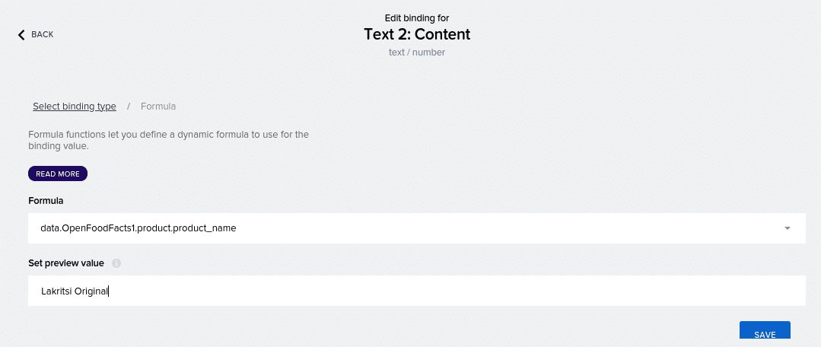Click the word 'Original' in preview field
The image size is (821, 347).
click(91, 291)
